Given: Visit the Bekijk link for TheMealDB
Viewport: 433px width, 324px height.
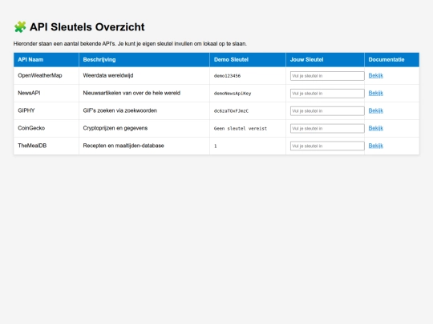Looking at the screenshot, I should [x=375, y=146].
